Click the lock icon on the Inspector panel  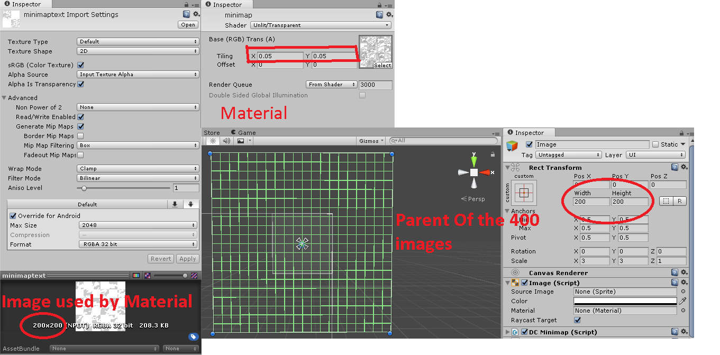(x=681, y=132)
